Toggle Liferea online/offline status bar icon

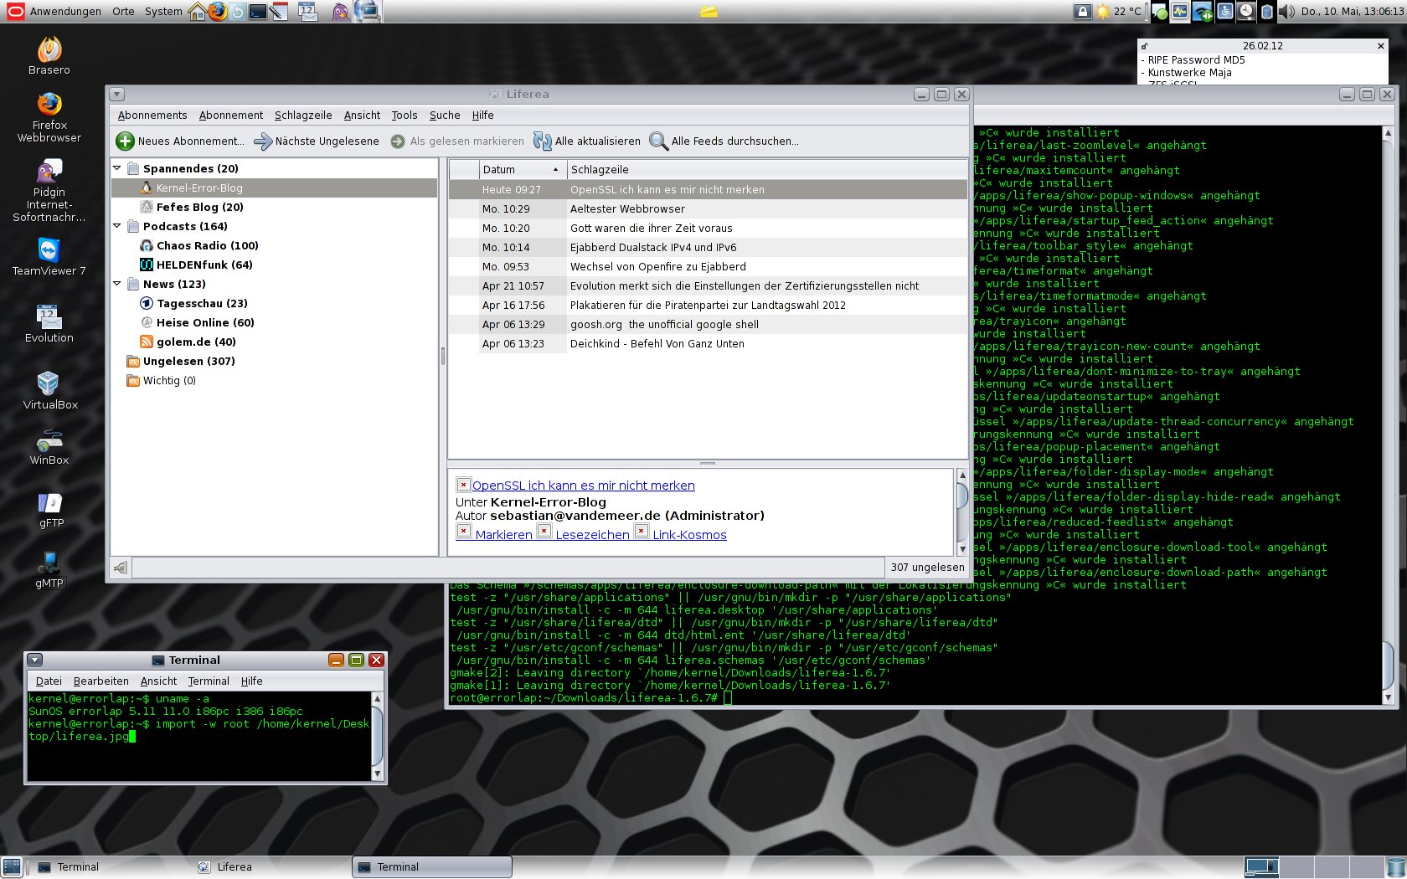(x=121, y=568)
